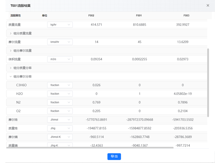Click the vertical scrollbar thumb
This screenshot has width=215, height=163.
tap(208, 83)
